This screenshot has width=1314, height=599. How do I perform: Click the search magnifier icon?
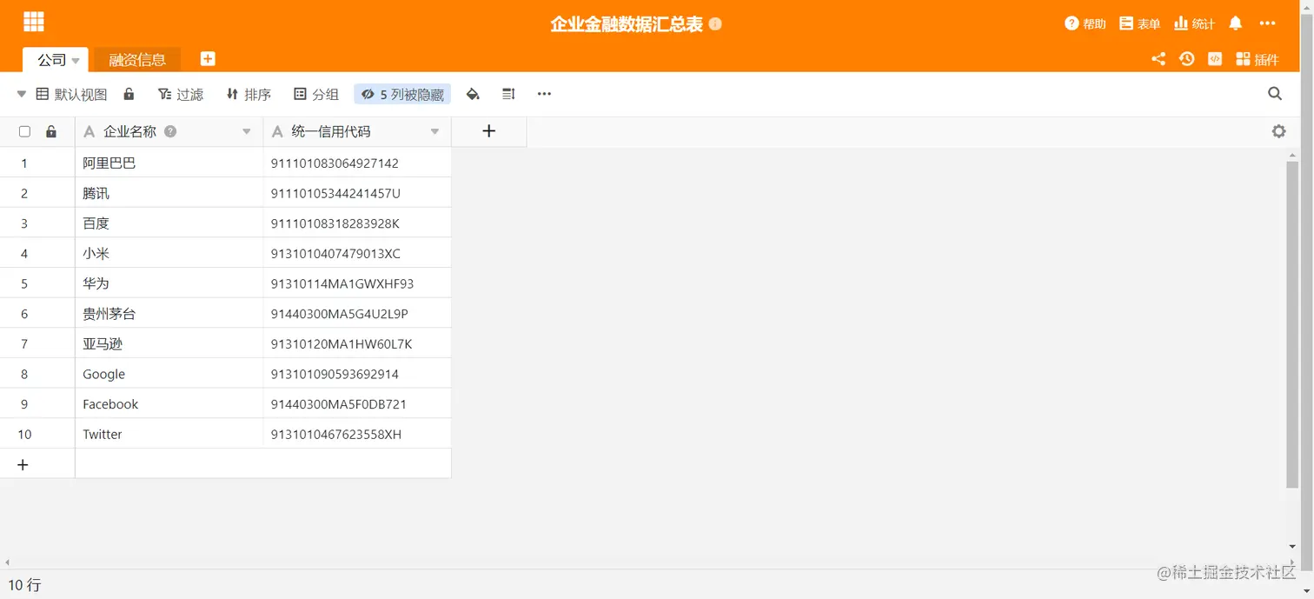[1275, 94]
